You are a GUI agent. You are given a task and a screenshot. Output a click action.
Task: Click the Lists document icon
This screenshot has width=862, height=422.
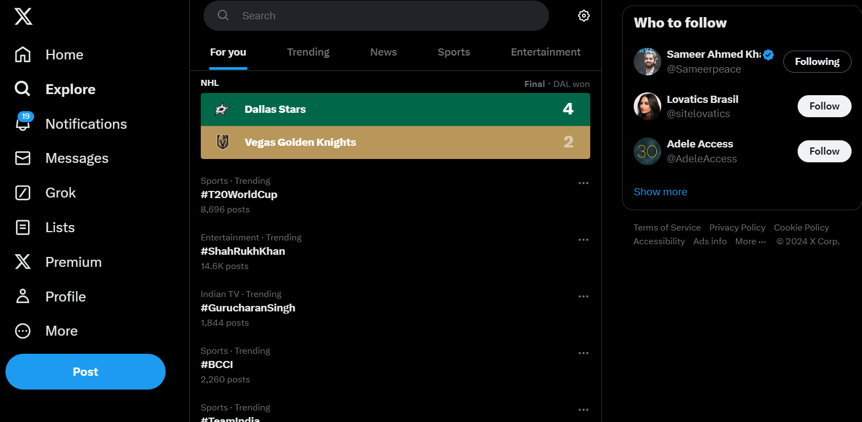pos(23,227)
